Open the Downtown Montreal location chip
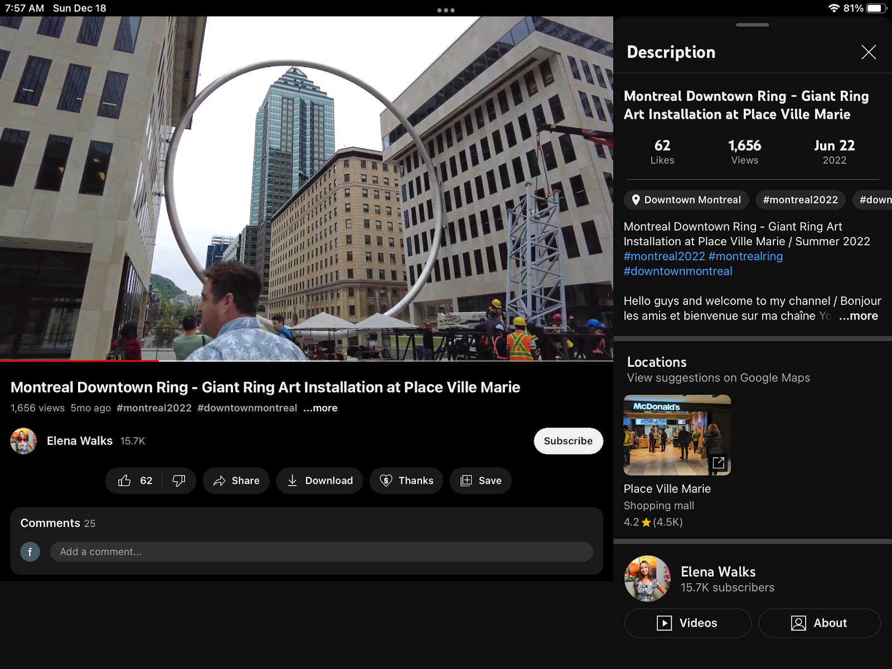Screen dimensions: 892x669 click(686, 200)
